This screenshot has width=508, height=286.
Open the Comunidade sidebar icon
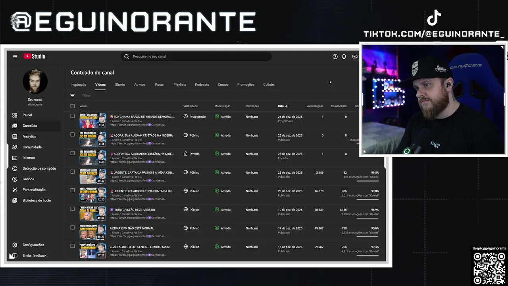tap(15, 147)
